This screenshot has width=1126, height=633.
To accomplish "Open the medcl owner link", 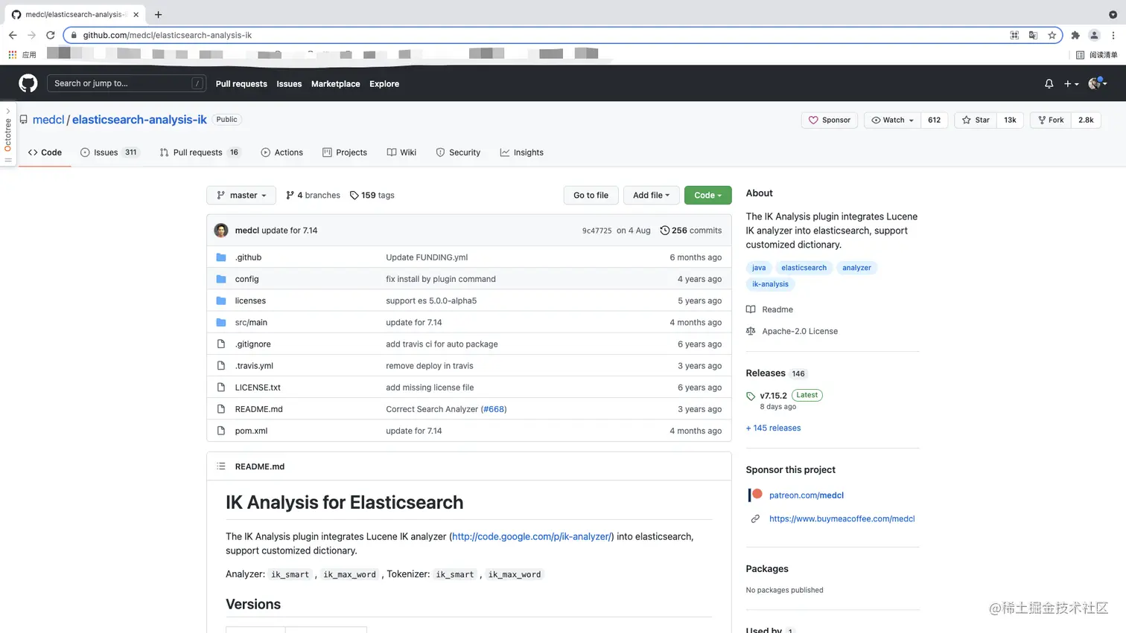I will (48, 120).
